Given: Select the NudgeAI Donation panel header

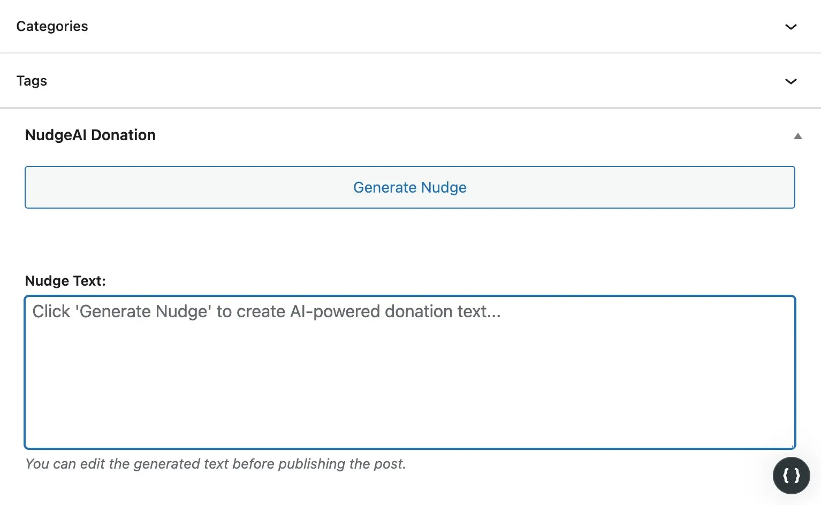Looking at the screenshot, I should pos(90,135).
